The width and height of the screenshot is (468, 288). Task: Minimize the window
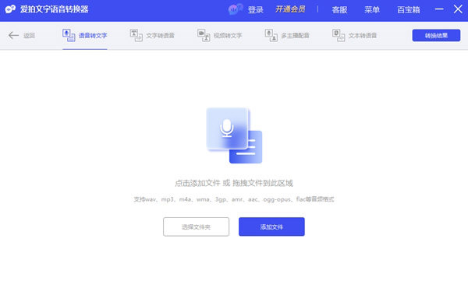pos(439,9)
